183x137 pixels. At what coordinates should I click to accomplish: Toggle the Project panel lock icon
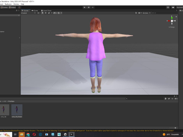pos(175,96)
